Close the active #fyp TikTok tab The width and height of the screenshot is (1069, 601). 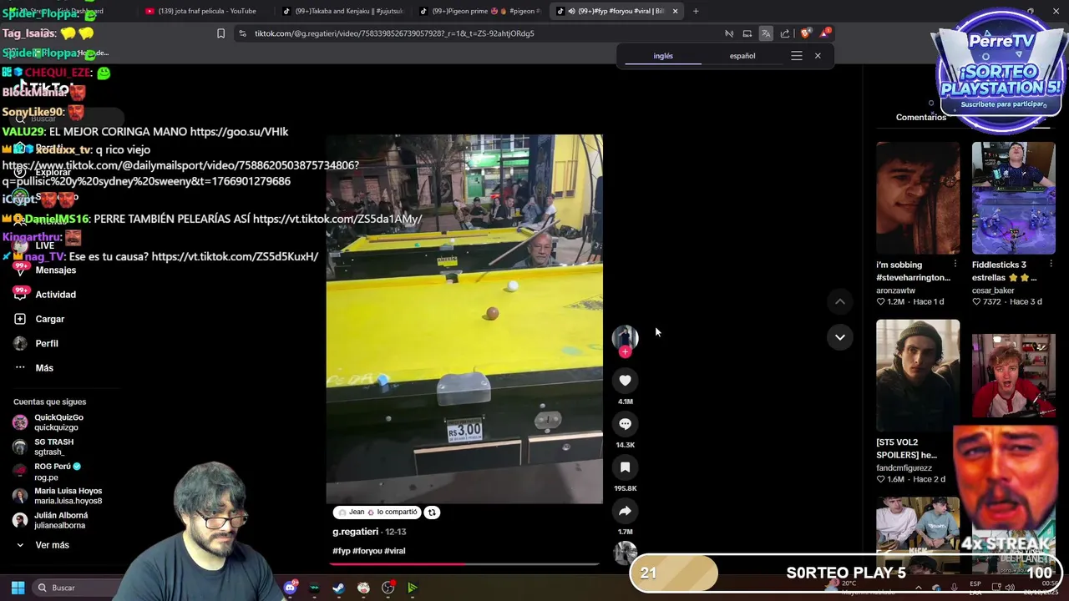675,11
